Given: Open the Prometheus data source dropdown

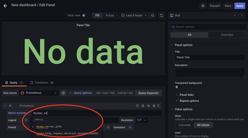Looking at the screenshot, I should click(x=39, y=93).
